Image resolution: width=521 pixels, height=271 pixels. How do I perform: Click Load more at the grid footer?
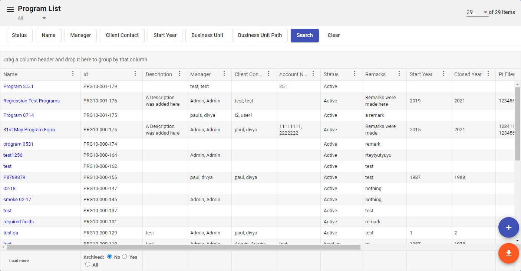coord(19,261)
